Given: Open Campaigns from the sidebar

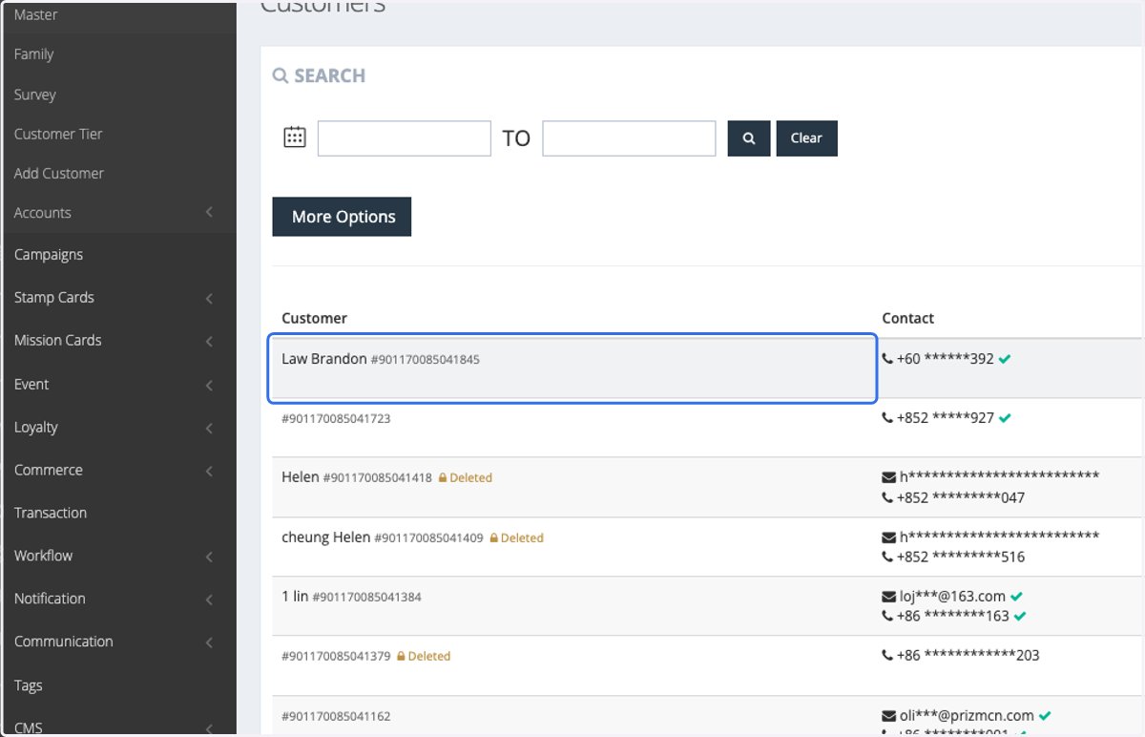Looking at the screenshot, I should [x=49, y=255].
